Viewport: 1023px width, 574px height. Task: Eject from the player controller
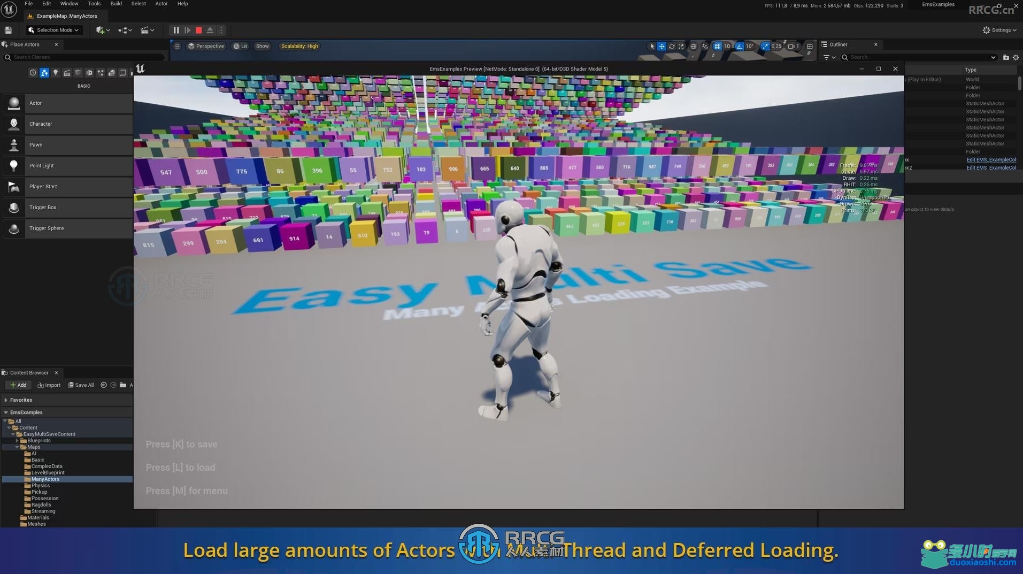210,30
